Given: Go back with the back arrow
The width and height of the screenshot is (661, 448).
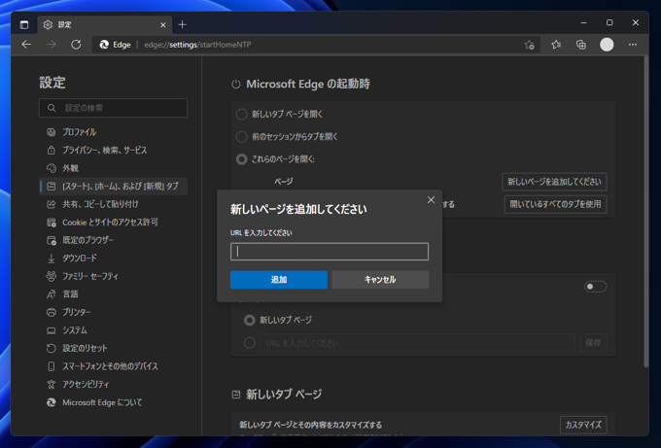Looking at the screenshot, I should [26, 45].
